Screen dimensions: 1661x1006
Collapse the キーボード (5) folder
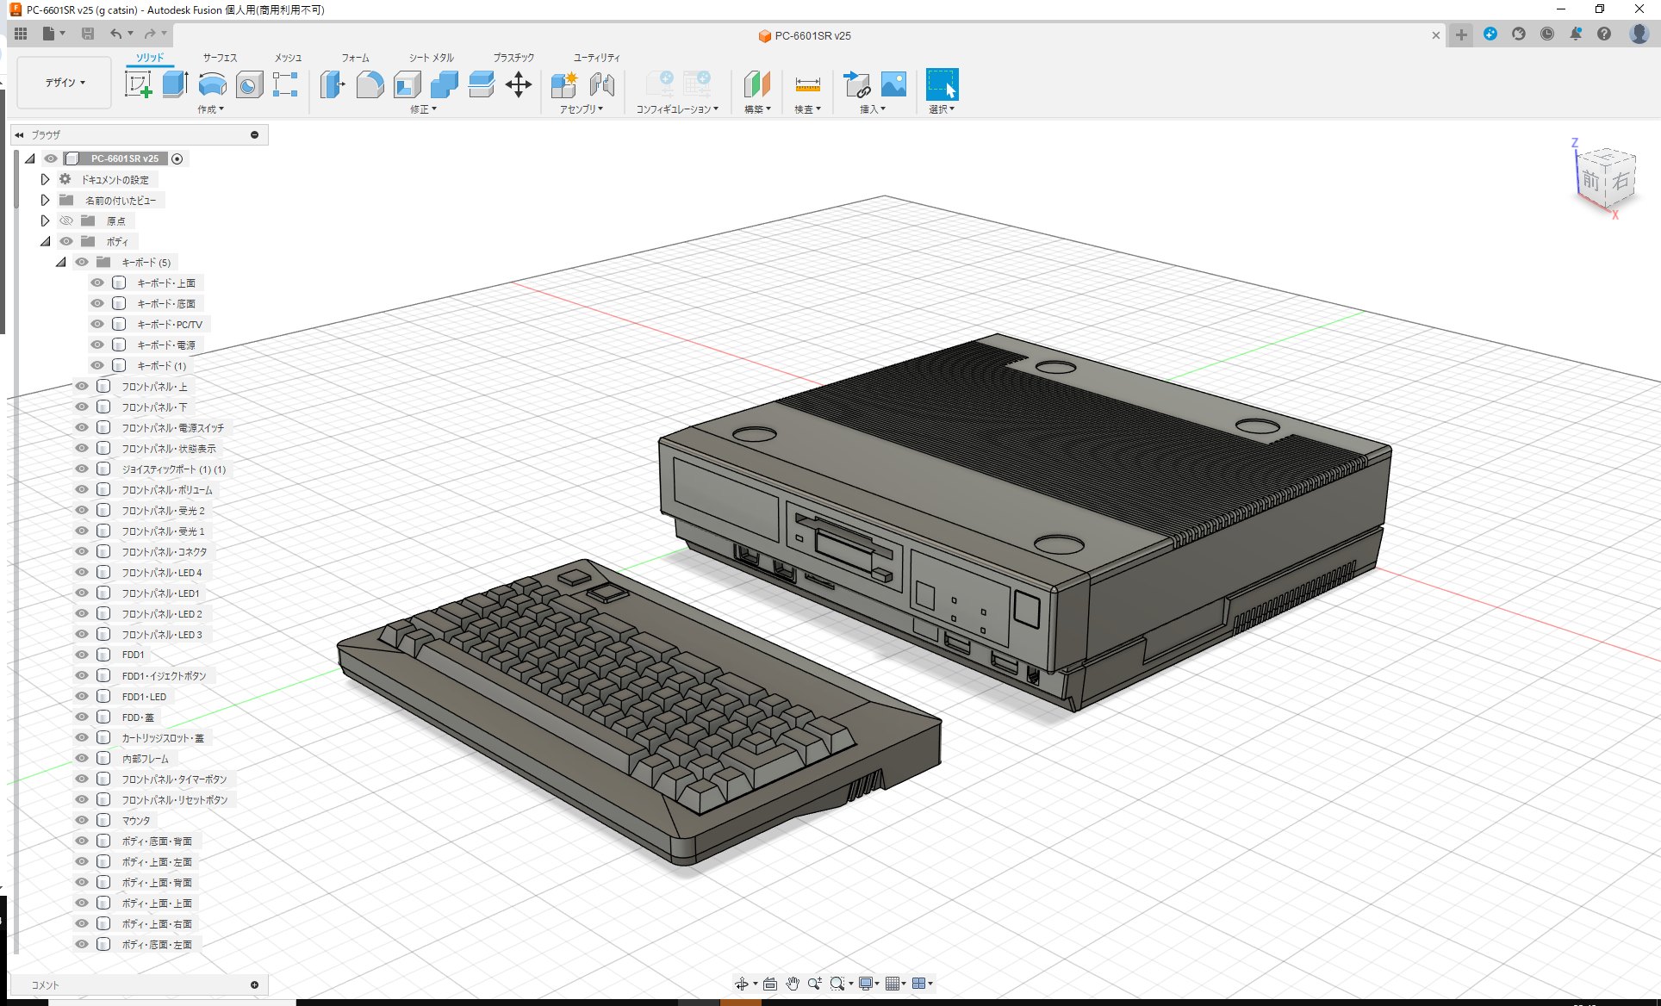[x=60, y=262]
